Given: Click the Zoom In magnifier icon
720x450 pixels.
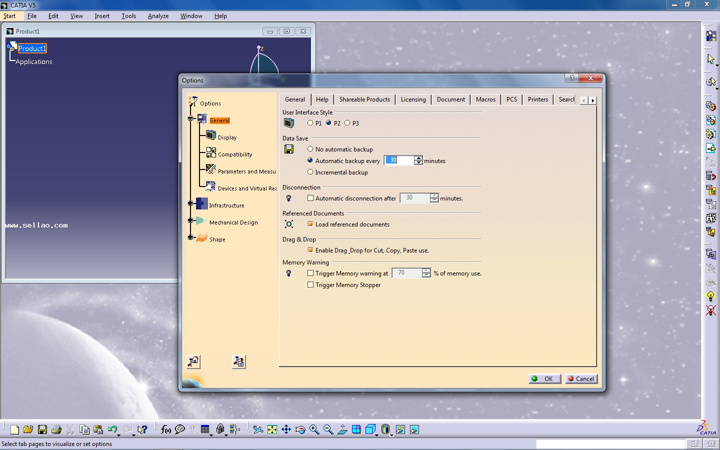Looking at the screenshot, I should pos(314,429).
